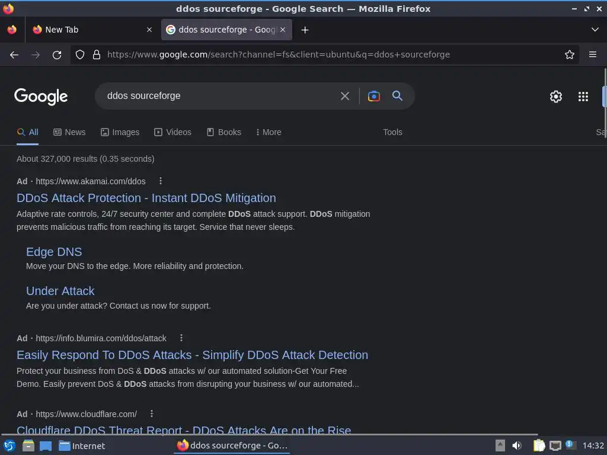Open Easily Respond To DDoS Attacks link
Screen dimensions: 607x455
[193, 355]
